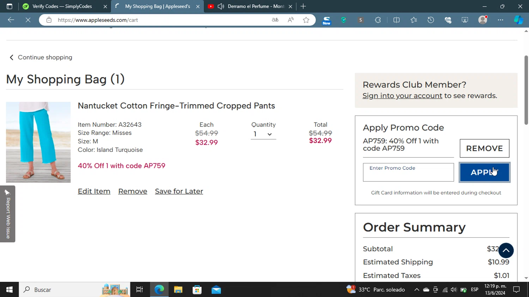The image size is (529, 297).
Task: Open the turquoise cropped pants thumbnail
Action: point(38,142)
